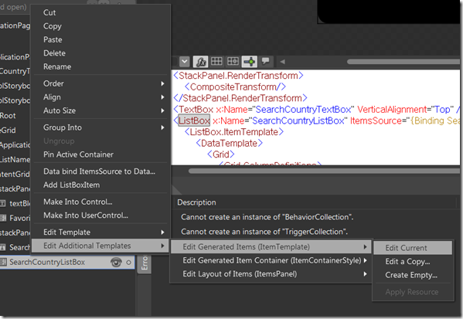Click the left scroll arrow beside the toolbar
This screenshot has width=463, height=319.
[x=283, y=62]
